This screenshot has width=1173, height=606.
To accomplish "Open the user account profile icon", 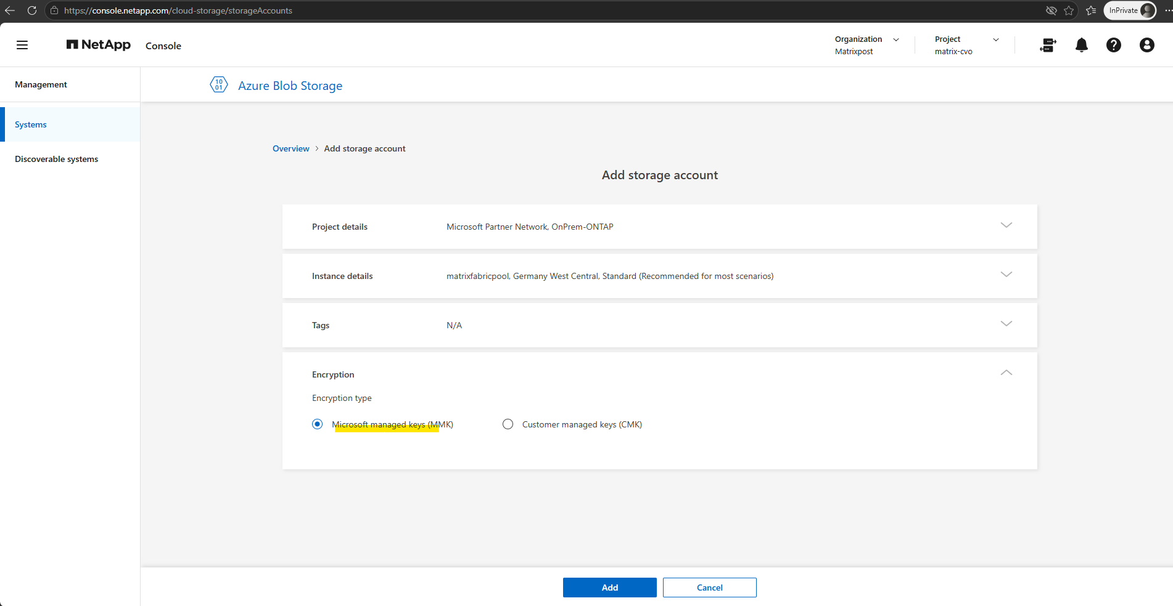I will point(1147,45).
